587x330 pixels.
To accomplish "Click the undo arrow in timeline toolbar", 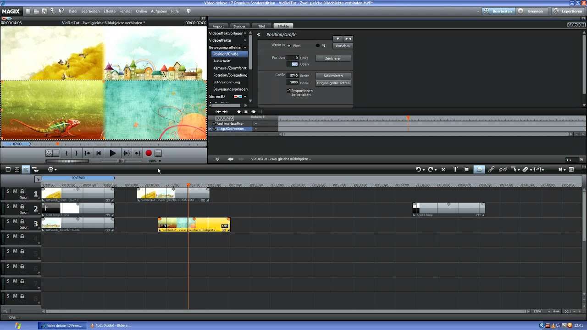I will (x=418, y=170).
